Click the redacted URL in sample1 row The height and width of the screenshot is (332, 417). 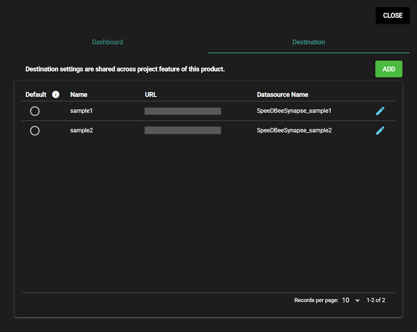point(183,111)
